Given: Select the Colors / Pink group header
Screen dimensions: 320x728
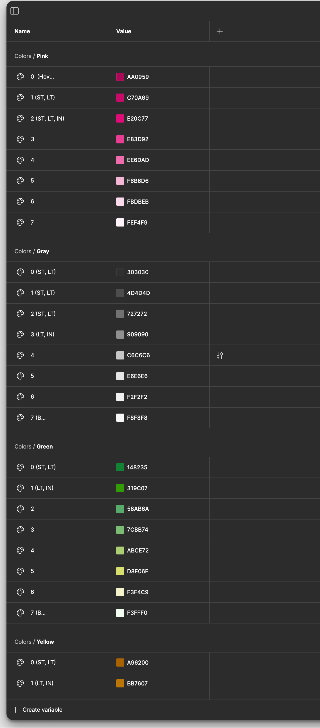Looking at the screenshot, I should tap(31, 56).
